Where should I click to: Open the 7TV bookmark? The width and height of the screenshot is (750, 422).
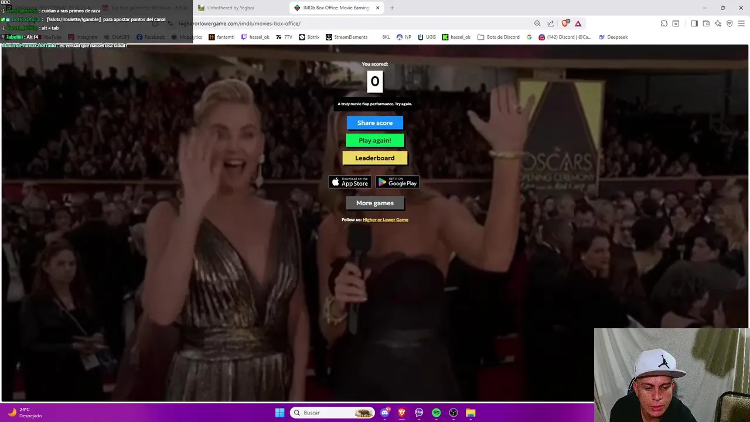point(284,37)
